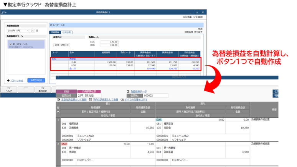Click the 名称 column header
Viewport: 297px width, 167px height.
[82, 54]
